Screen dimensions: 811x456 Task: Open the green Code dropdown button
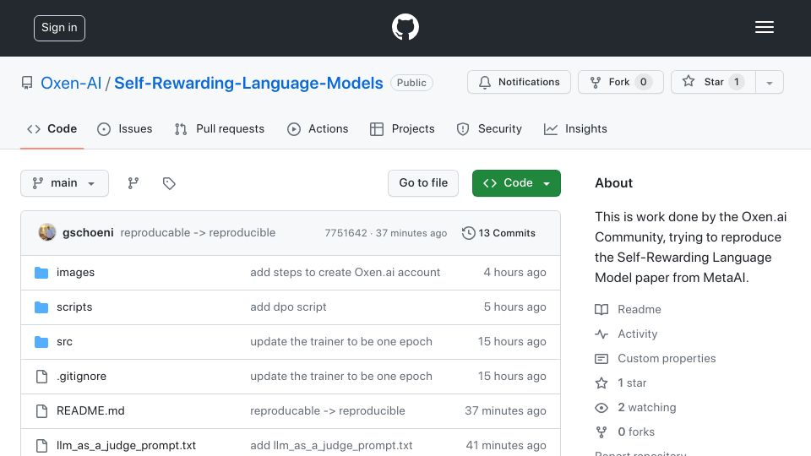(x=516, y=183)
